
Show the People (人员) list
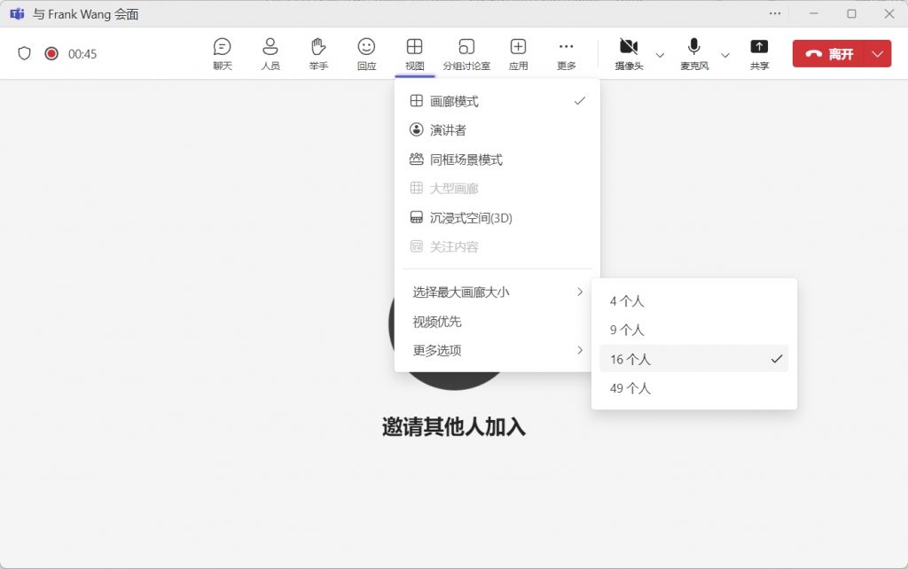pyautogui.click(x=270, y=54)
